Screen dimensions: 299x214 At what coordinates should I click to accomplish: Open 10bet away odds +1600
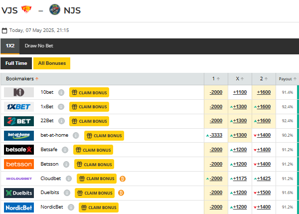point(264,92)
